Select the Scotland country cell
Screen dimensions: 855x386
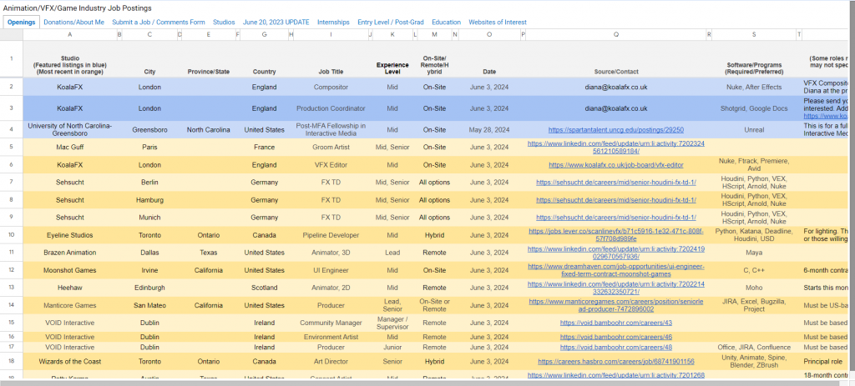point(265,288)
